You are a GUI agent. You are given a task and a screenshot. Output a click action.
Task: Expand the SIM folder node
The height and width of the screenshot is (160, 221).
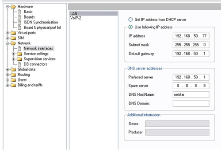7,38
